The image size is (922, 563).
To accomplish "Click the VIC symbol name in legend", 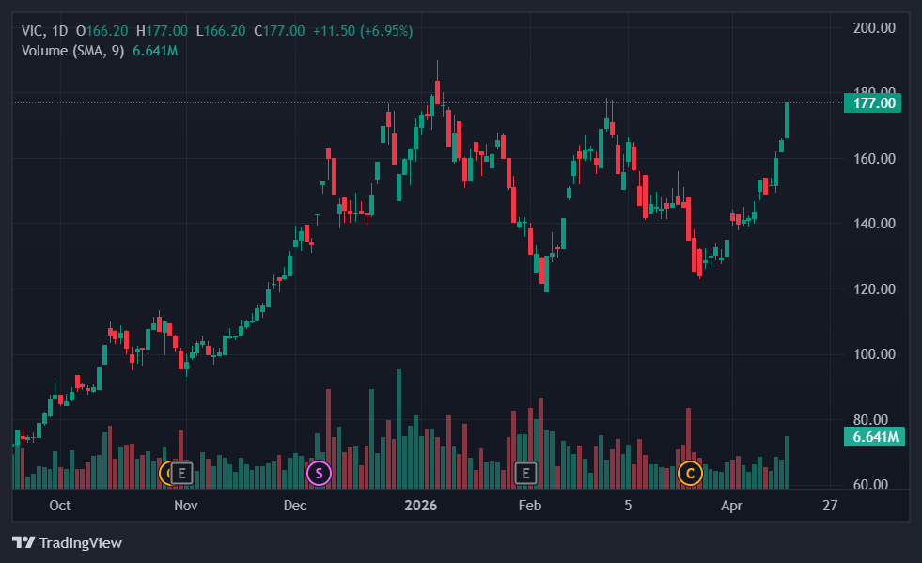I will (33, 31).
